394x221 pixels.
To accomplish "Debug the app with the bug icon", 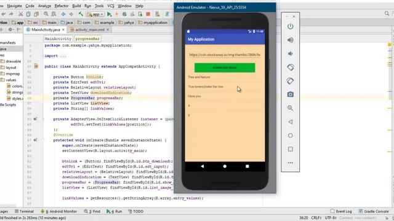I will click(124, 14).
